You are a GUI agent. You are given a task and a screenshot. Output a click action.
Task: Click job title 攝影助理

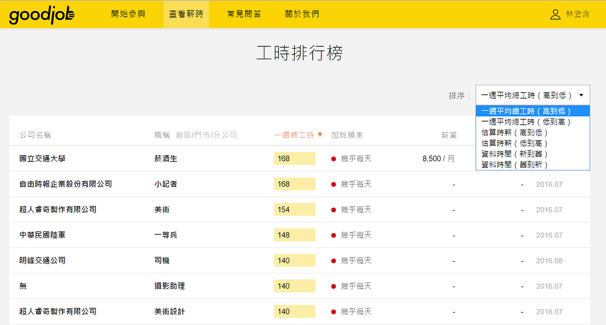tap(170, 286)
